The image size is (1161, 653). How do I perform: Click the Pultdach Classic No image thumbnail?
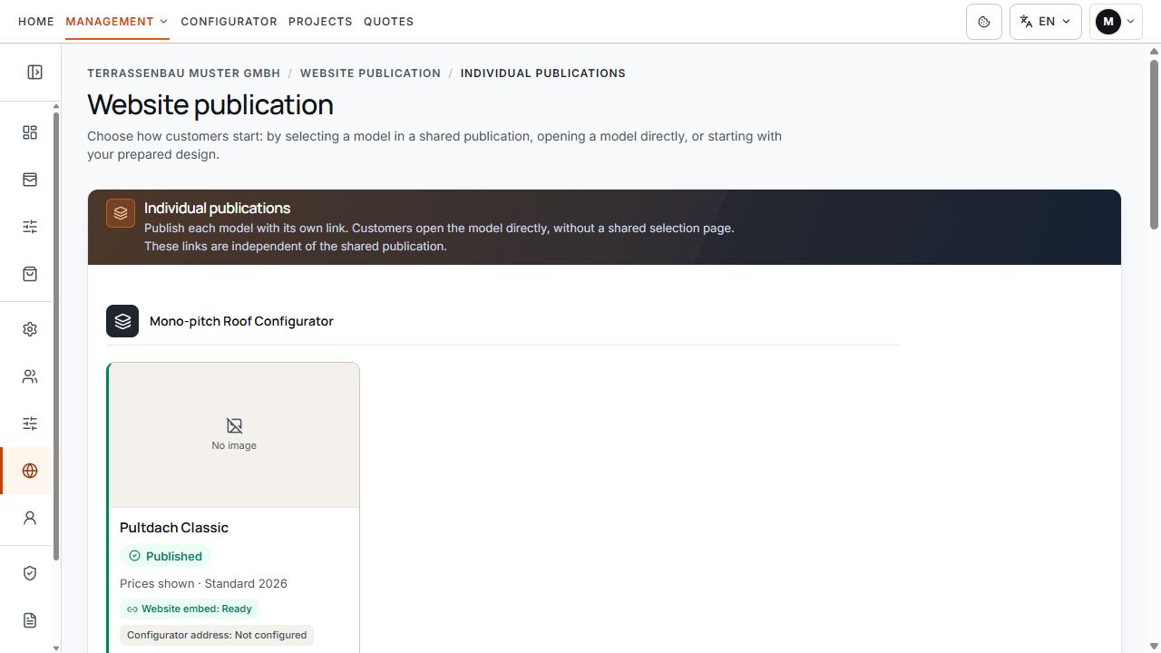click(234, 435)
